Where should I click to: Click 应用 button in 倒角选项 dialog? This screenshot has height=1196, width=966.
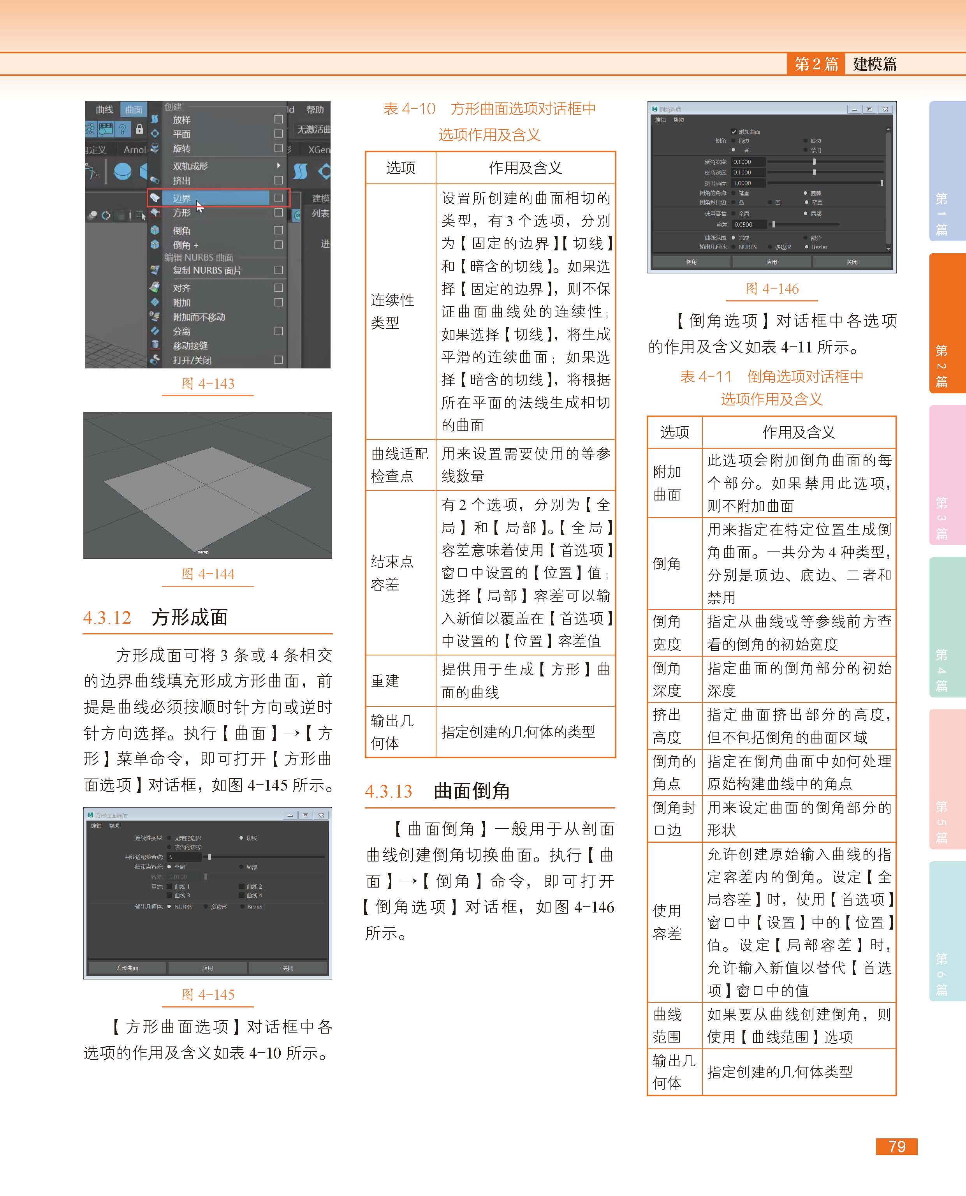coord(771,262)
